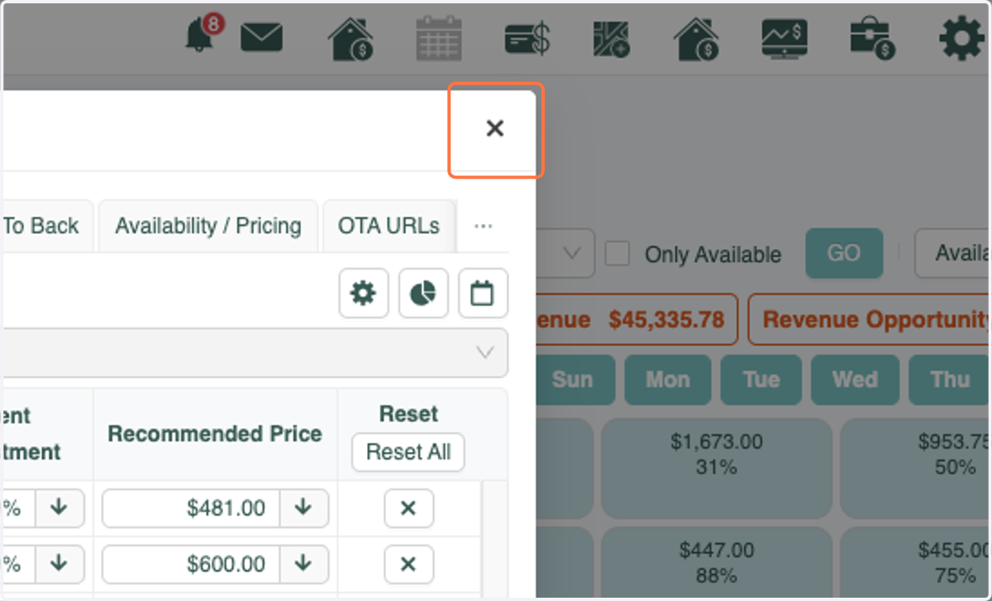992x601 pixels.
Task: Open the calendar grid icon in top bar
Action: [x=439, y=38]
